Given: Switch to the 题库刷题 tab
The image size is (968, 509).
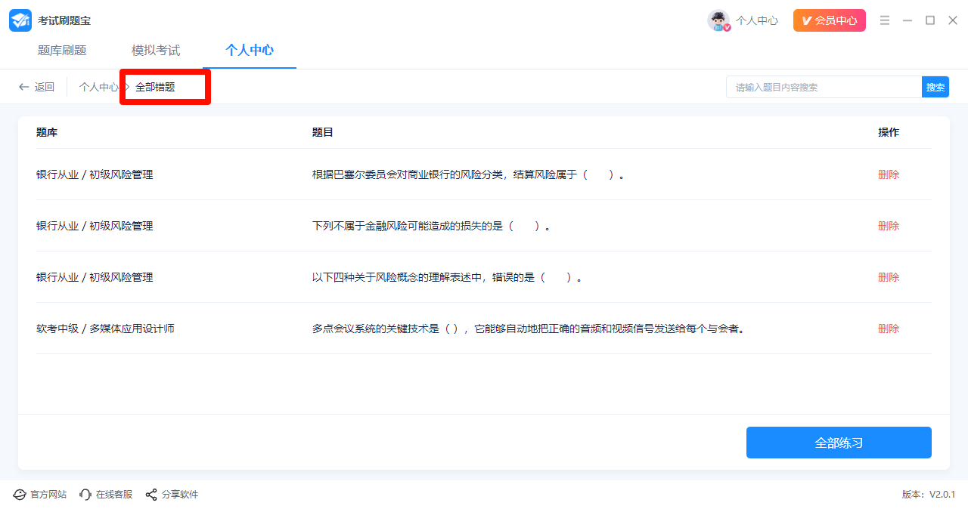Looking at the screenshot, I should click(62, 51).
